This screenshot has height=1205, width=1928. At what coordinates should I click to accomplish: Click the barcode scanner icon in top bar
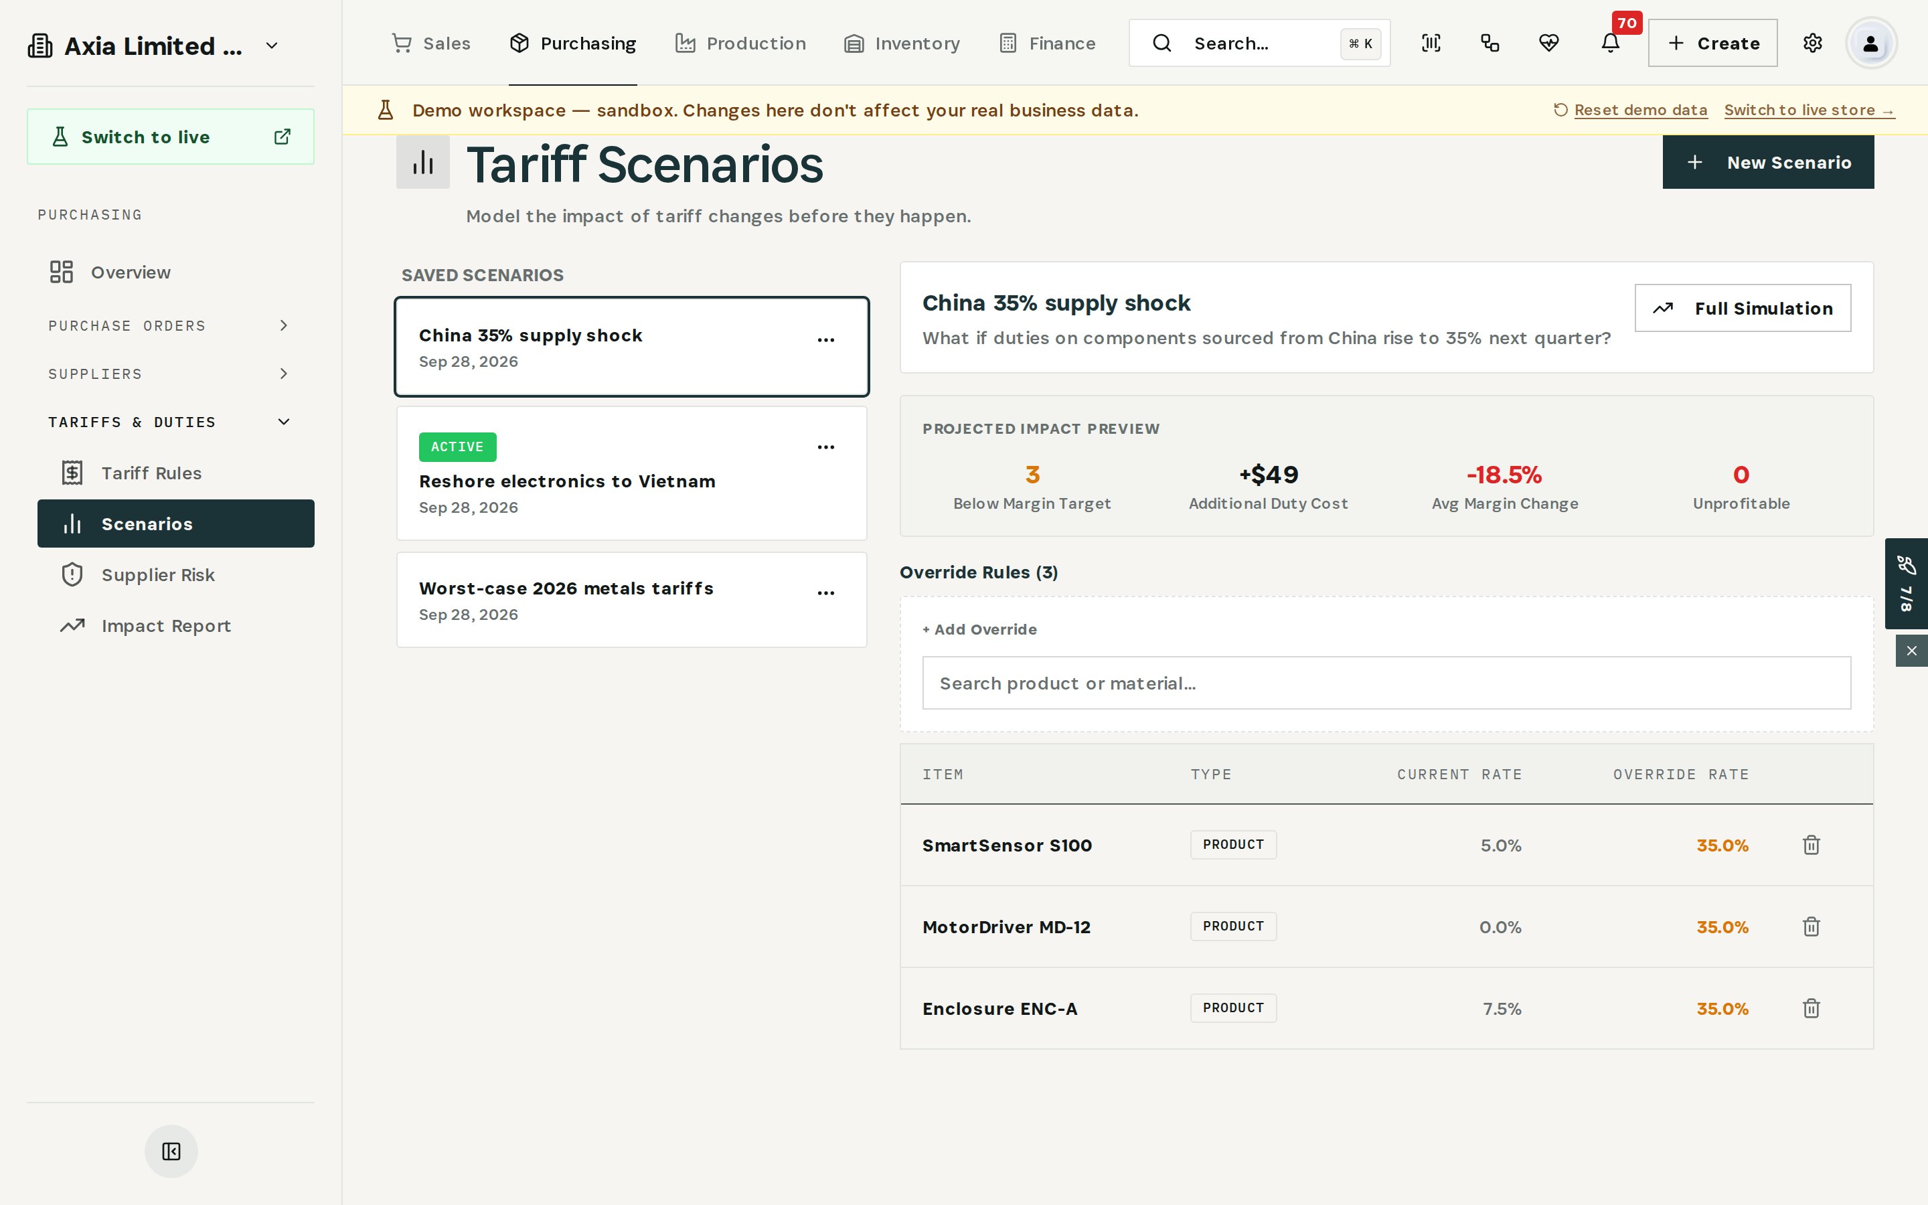point(1431,43)
